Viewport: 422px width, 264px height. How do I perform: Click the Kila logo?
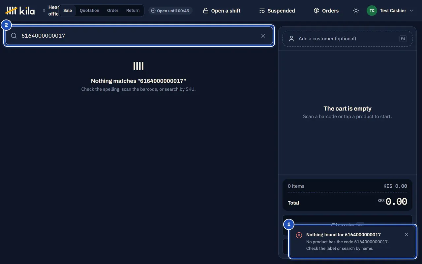pyautogui.click(x=20, y=11)
